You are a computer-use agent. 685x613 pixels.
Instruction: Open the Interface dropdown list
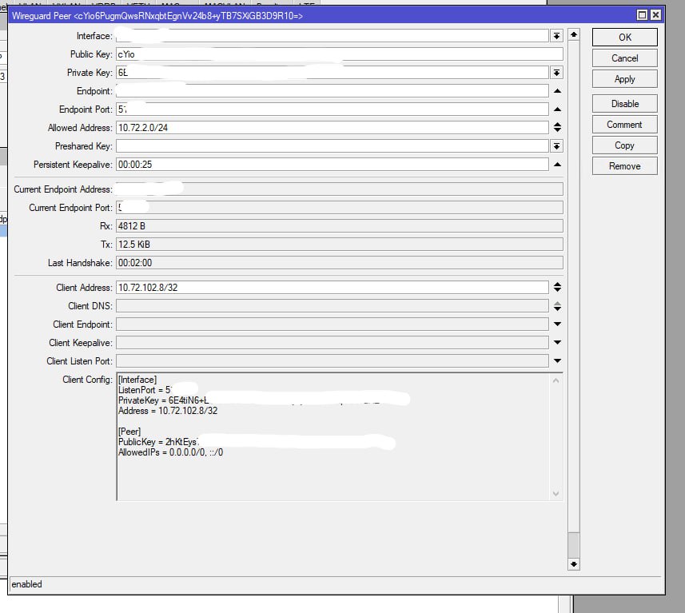556,36
